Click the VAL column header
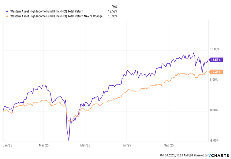 tap(114, 6)
